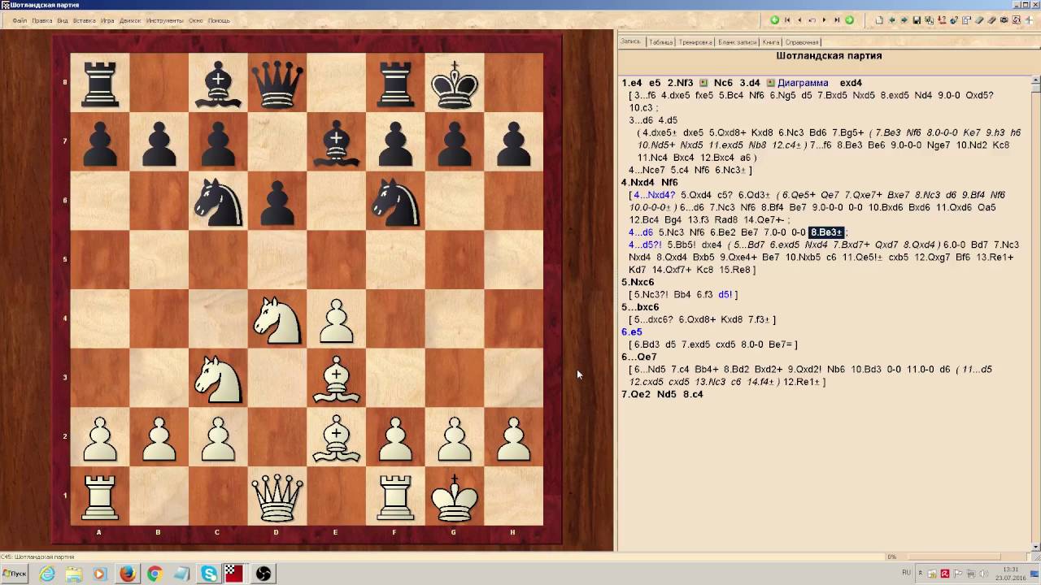Image resolution: width=1041 pixels, height=585 pixels.
Task: Create a new game with blank-page icon
Action: (879, 20)
